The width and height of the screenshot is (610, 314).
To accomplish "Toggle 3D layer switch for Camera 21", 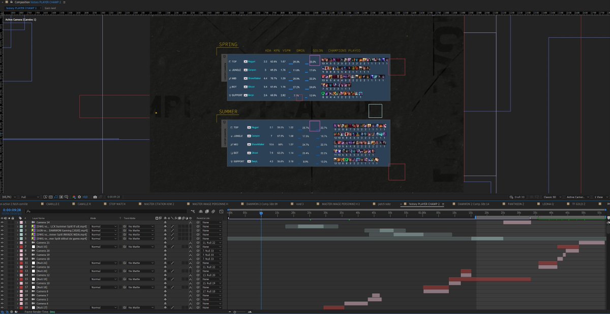I will click(191, 242).
